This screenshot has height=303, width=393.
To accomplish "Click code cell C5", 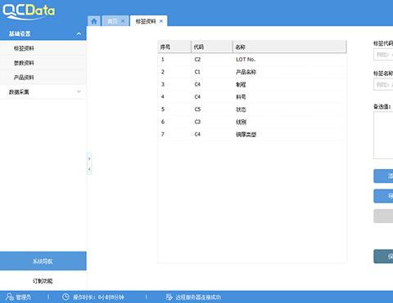I will [x=197, y=109].
